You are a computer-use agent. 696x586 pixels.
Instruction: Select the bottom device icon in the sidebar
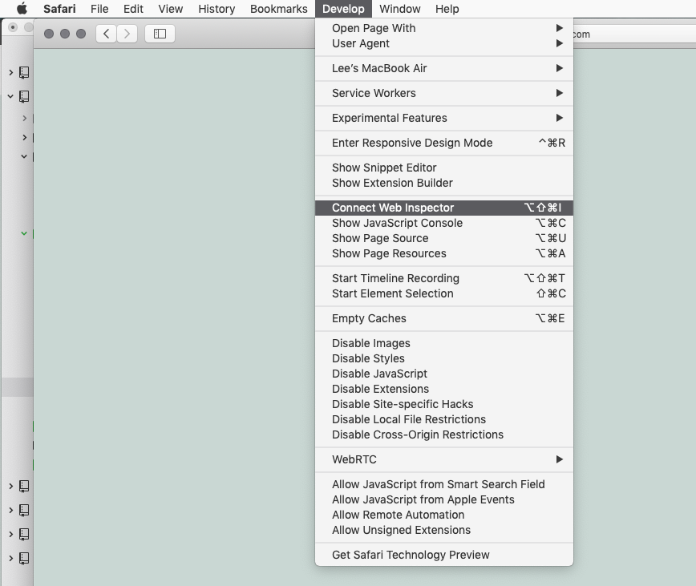click(x=24, y=558)
